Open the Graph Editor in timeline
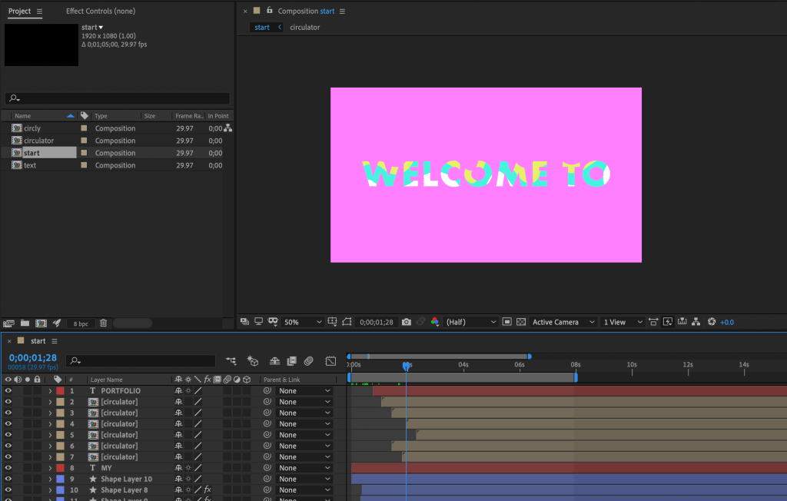787x501 pixels. click(x=330, y=360)
